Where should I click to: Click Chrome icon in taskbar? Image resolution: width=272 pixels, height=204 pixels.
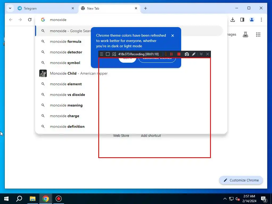pyautogui.click(x=46, y=199)
